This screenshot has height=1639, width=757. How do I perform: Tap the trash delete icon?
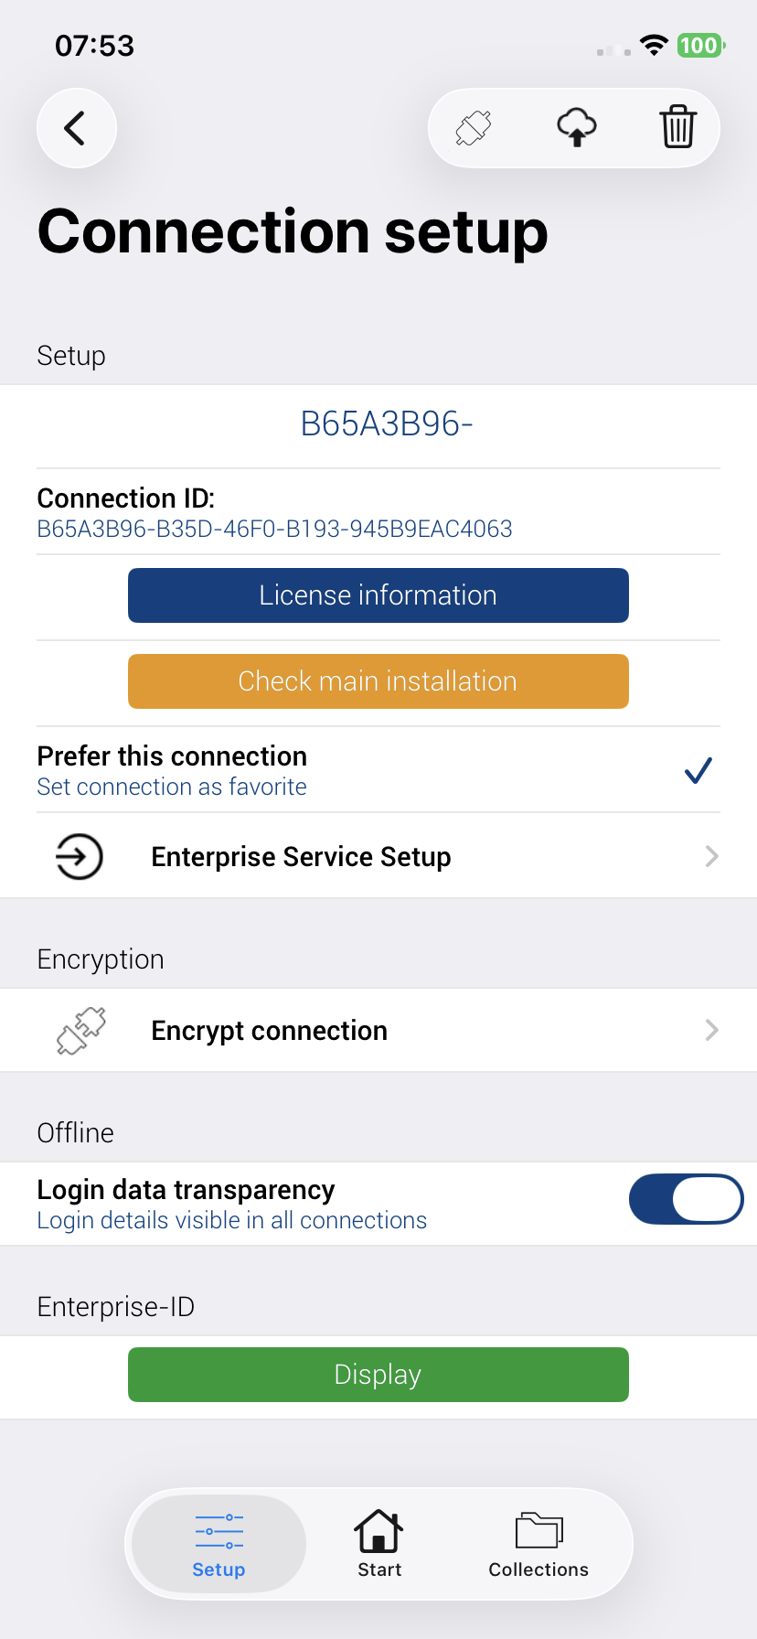click(x=677, y=128)
